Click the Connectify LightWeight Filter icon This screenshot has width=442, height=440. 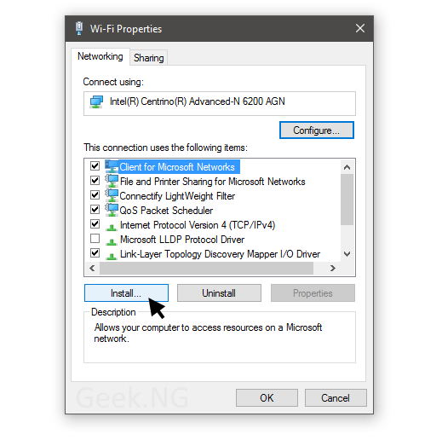112,195
